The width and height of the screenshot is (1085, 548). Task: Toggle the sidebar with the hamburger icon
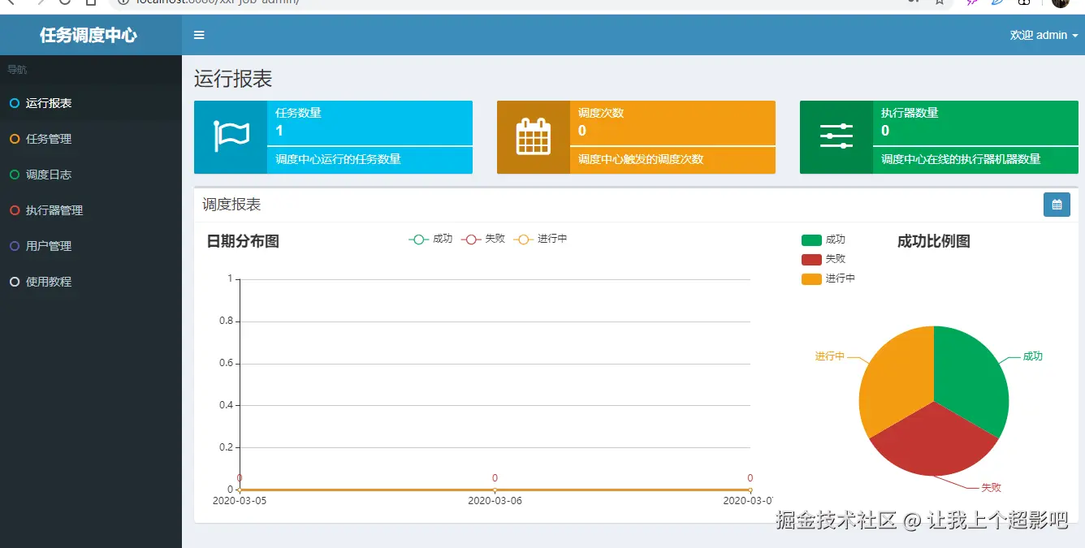click(x=199, y=35)
